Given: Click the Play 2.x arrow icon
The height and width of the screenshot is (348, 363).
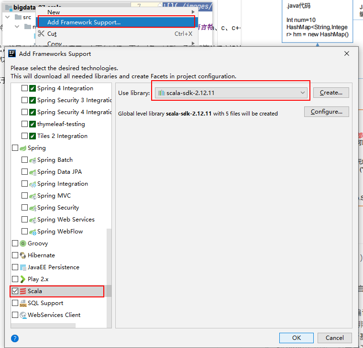Looking at the screenshot, I should (x=22, y=279).
